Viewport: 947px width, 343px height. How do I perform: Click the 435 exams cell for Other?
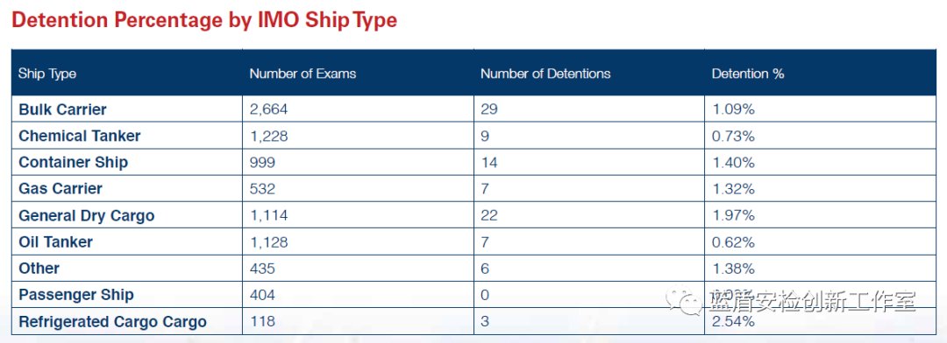[x=358, y=269]
